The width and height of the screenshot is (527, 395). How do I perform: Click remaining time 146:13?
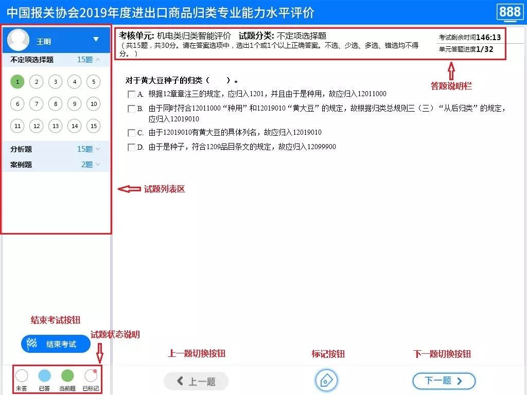coord(488,37)
